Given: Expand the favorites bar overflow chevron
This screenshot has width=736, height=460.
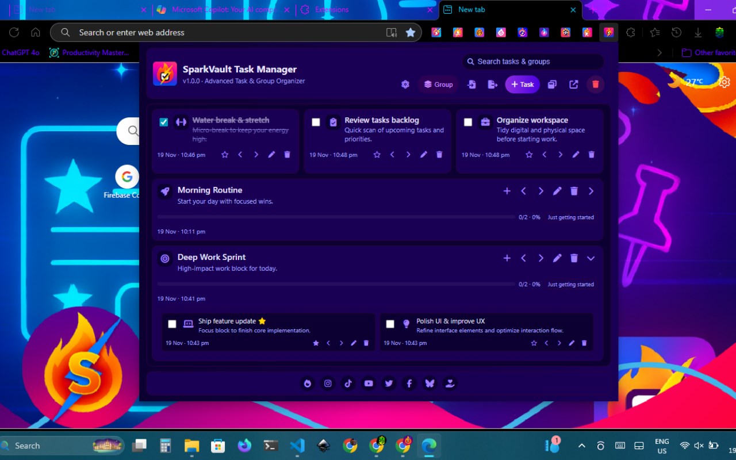Looking at the screenshot, I should click(660, 52).
